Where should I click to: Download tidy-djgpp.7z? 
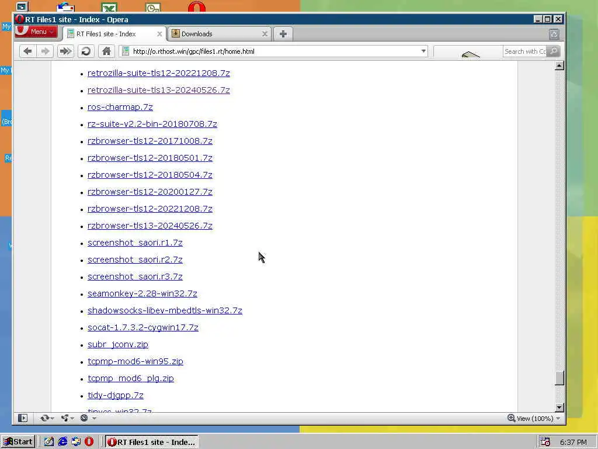(116, 395)
